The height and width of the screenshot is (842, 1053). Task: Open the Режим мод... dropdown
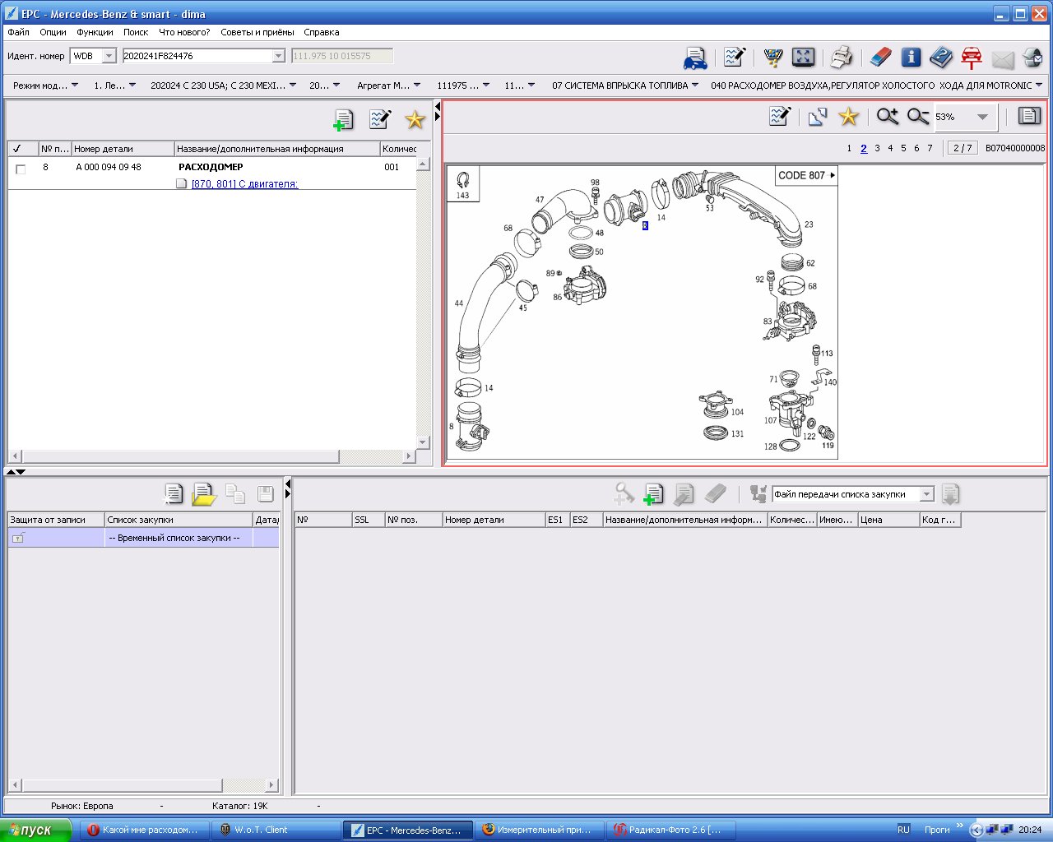(45, 85)
